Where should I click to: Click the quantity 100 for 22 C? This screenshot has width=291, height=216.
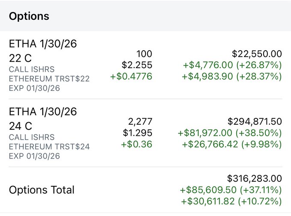[144, 54]
